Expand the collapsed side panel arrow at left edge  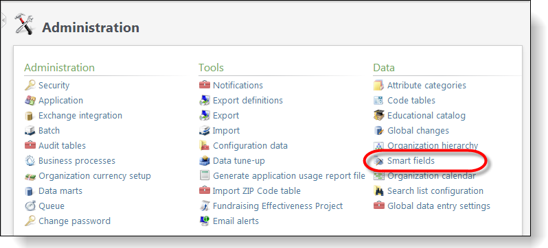pos(3,22)
